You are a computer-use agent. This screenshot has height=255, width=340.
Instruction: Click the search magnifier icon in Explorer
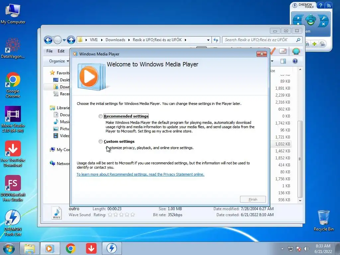(298, 40)
